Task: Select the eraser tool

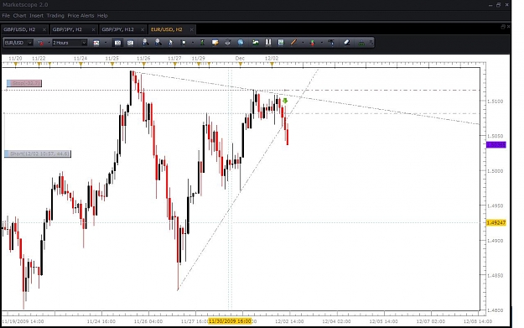Action: pos(346,43)
